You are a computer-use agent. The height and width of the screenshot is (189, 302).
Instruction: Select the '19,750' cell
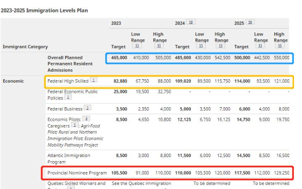pos(283,120)
